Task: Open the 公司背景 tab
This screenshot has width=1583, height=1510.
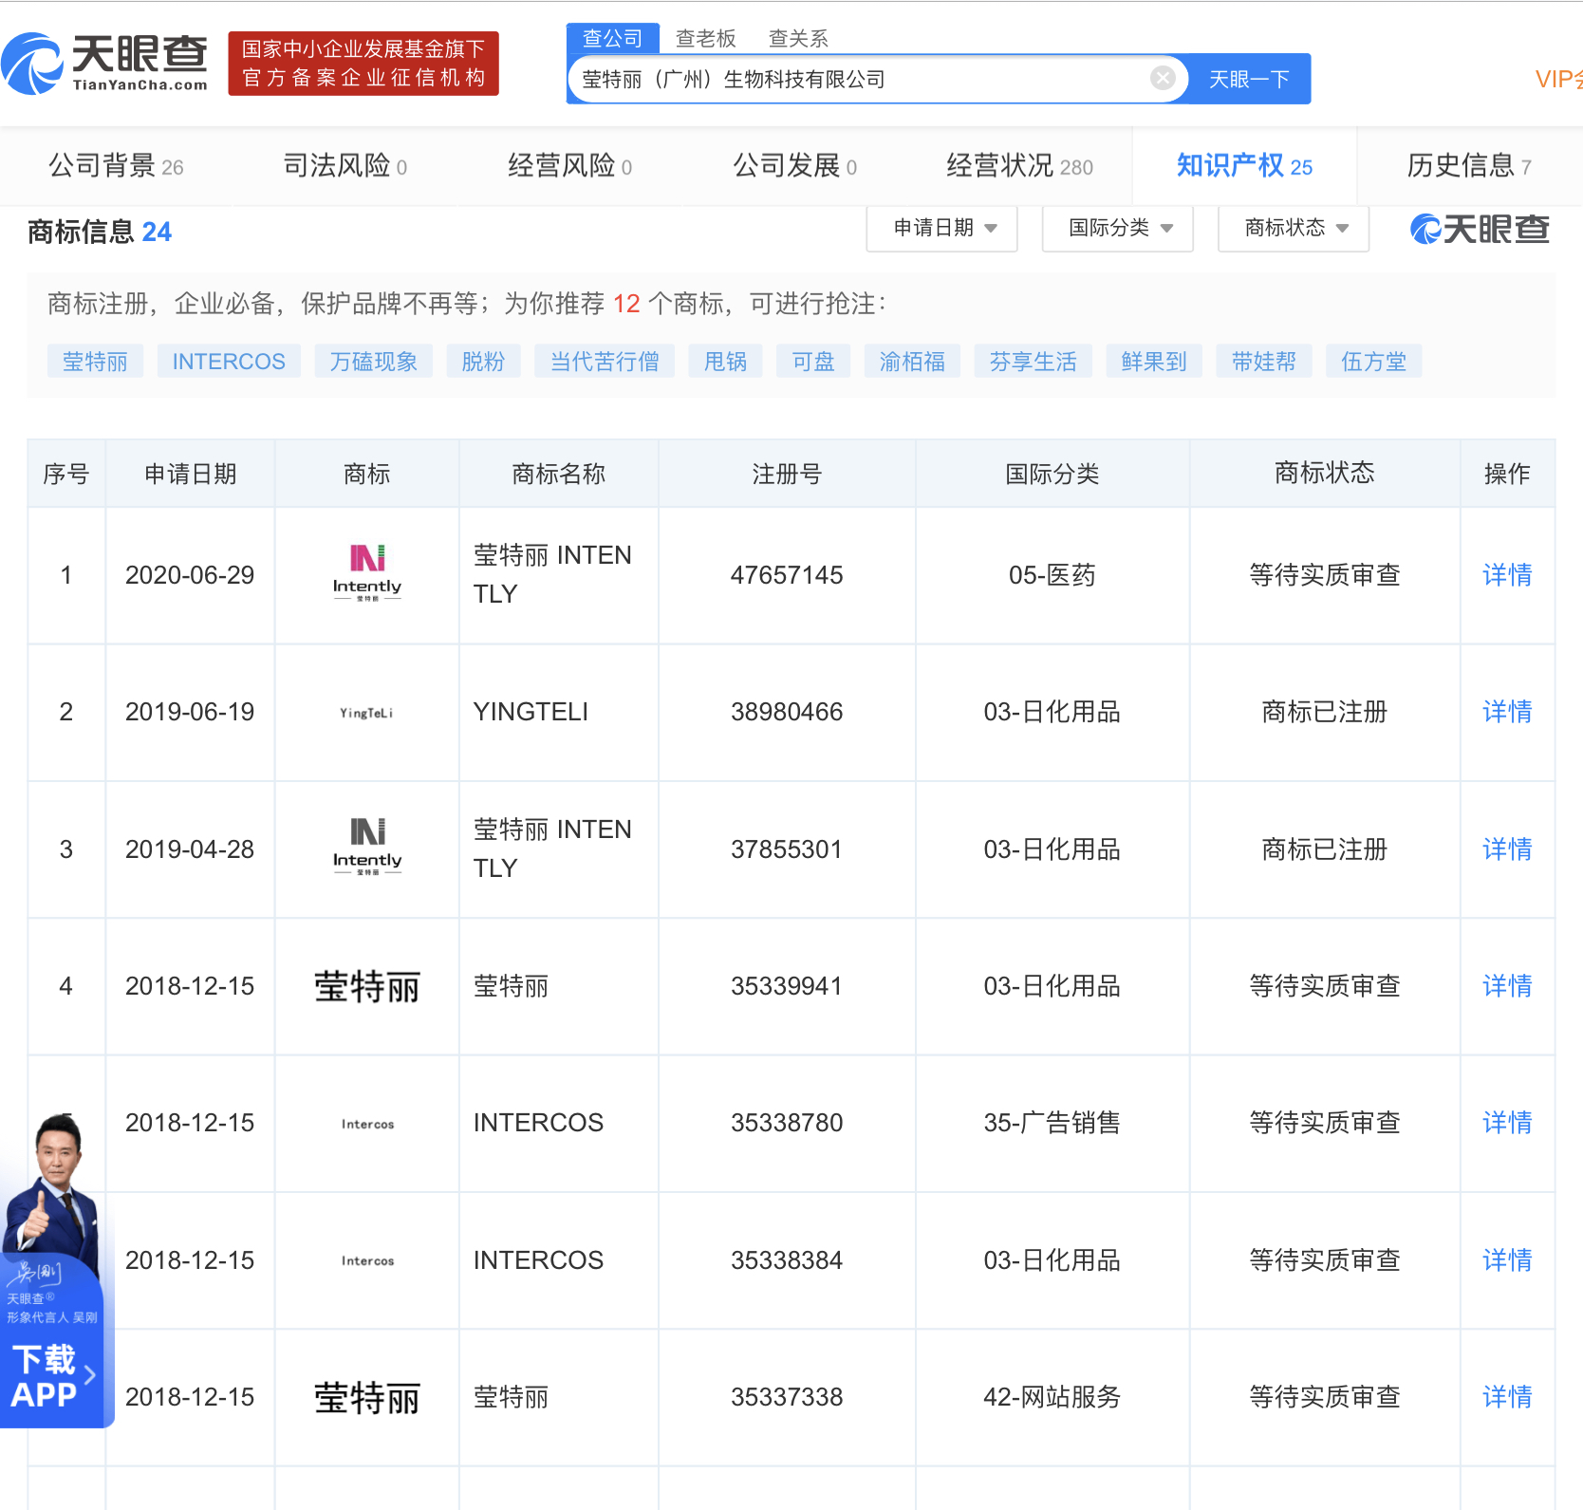Action: pyautogui.click(x=115, y=166)
